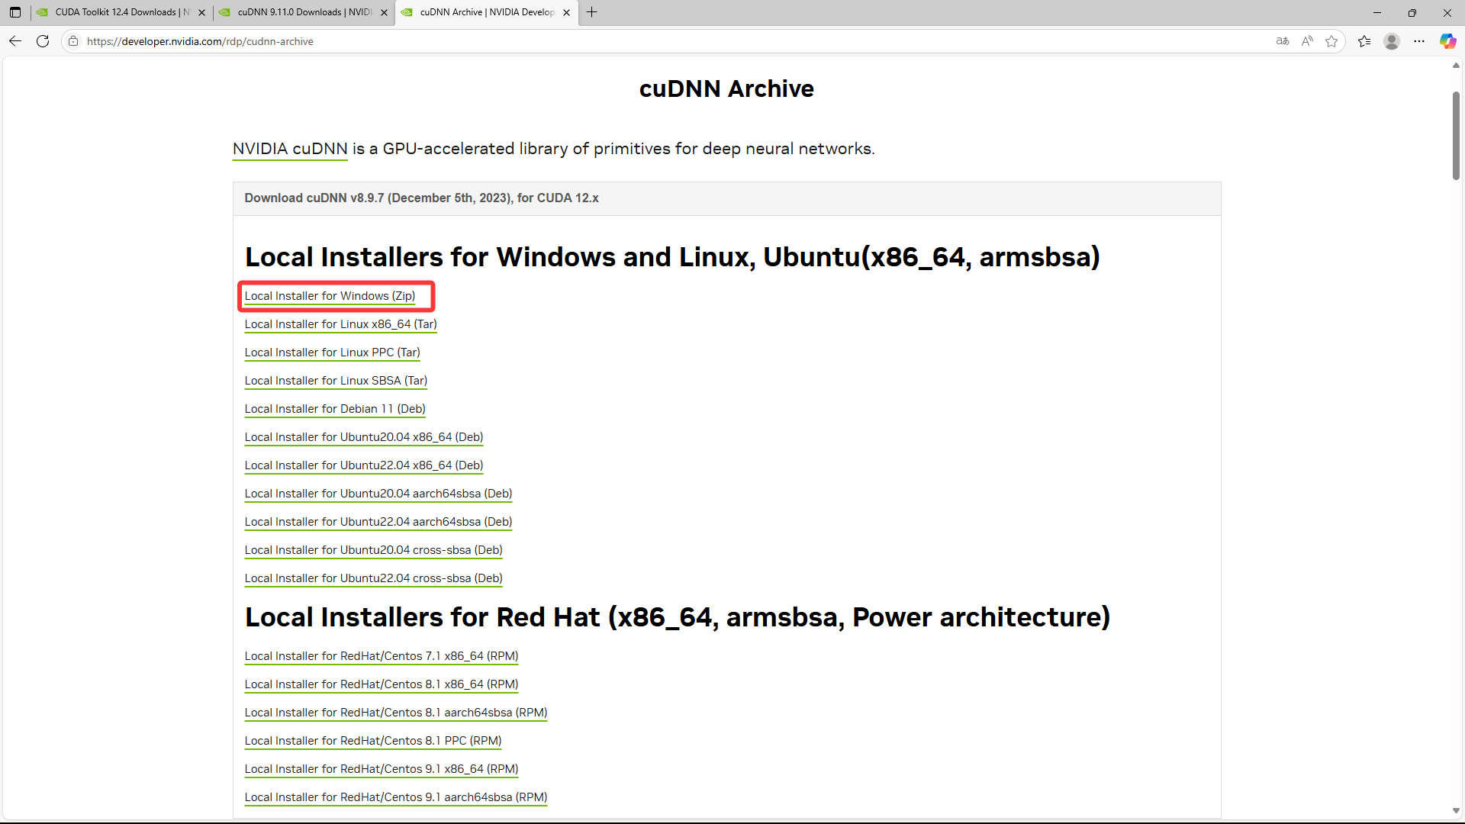1465x824 pixels.
Task: Collapse the Download cuDNN v8.9.7 section header
Action: click(x=726, y=198)
